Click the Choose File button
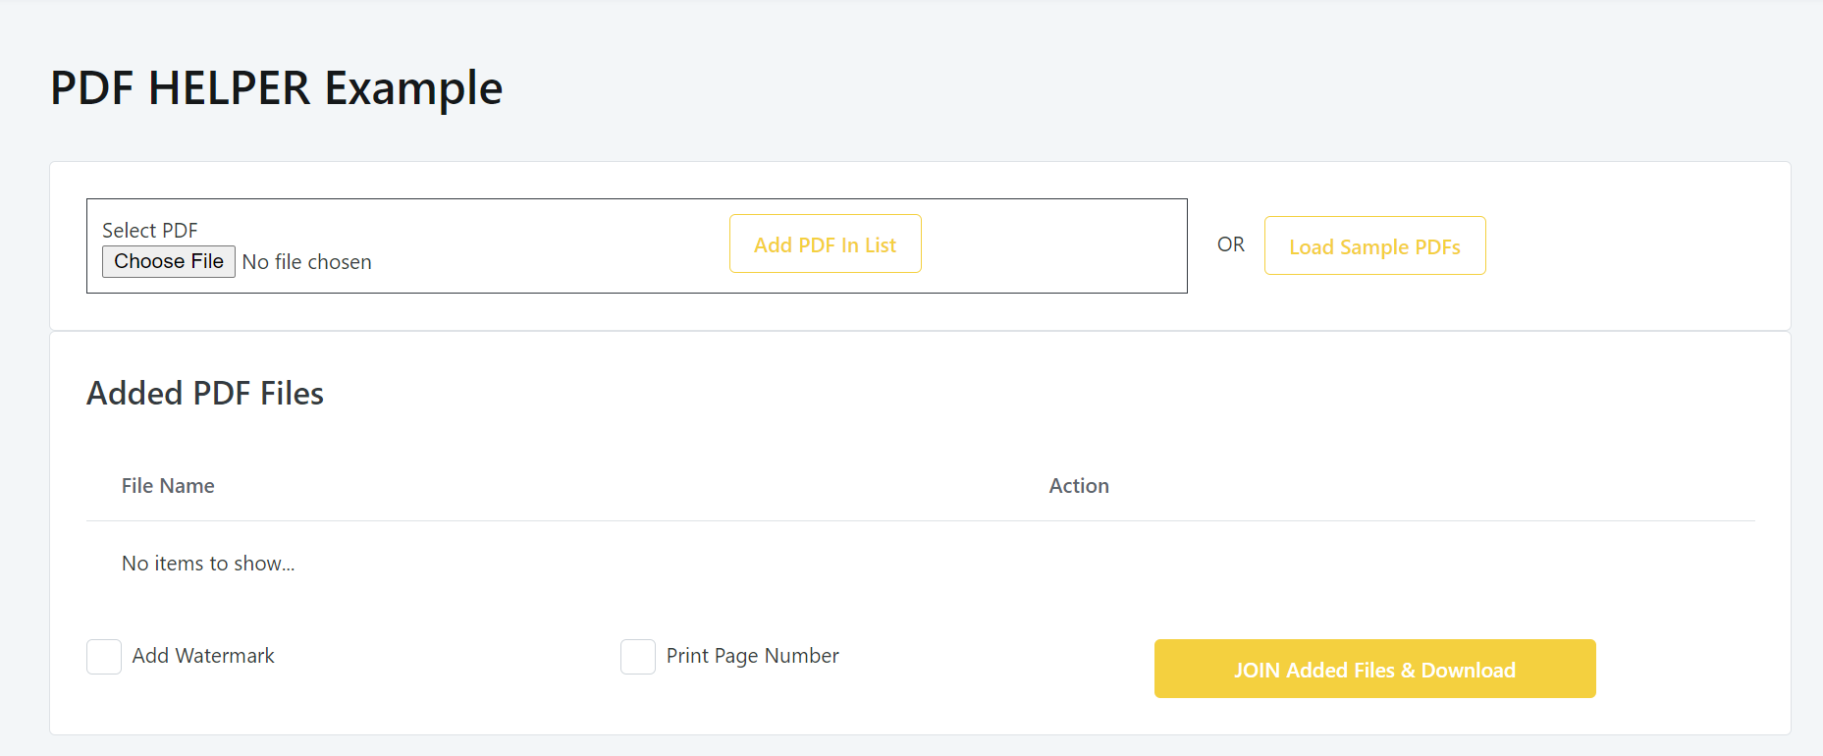This screenshot has width=1823, height=756. pos(169,261)
